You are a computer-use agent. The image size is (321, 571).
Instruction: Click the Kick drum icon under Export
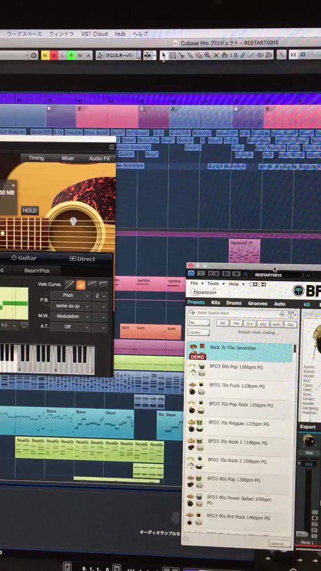point(309,441)
